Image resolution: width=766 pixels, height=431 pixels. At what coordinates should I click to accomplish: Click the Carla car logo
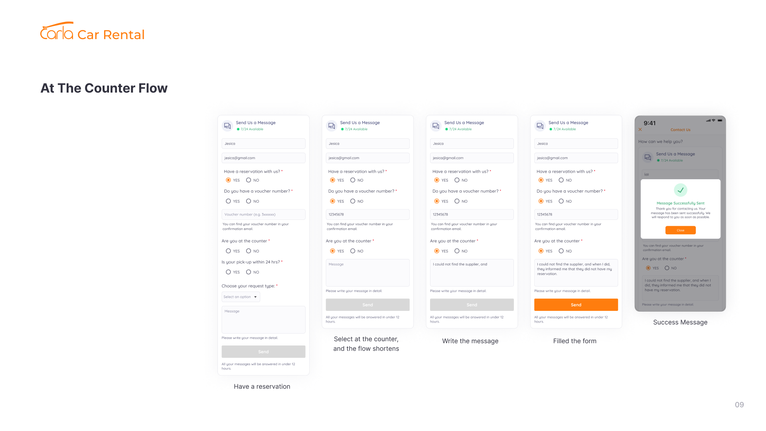pyautogui.click(x=57, y=31)
